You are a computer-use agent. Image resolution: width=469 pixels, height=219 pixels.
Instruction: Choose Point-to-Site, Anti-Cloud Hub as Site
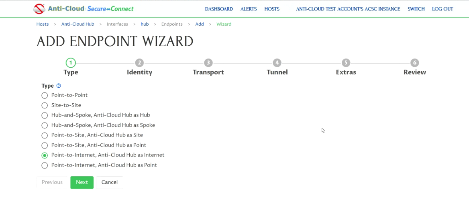click(x=45, y=135)
